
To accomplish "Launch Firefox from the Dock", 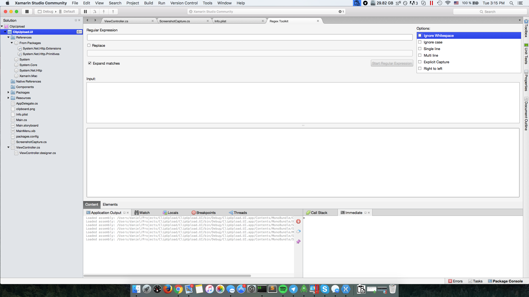I will pyautogui.click(x=168, y=289).
